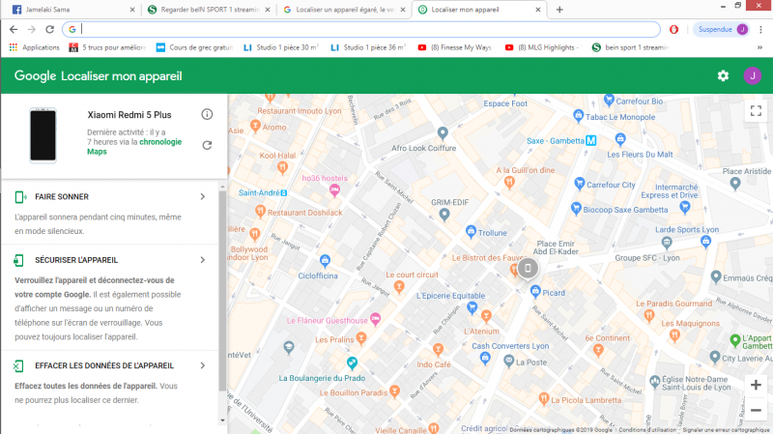Switch to Localiser un appareil égaré tab
The height and width of the screenshot is (434, 773).
344,10
